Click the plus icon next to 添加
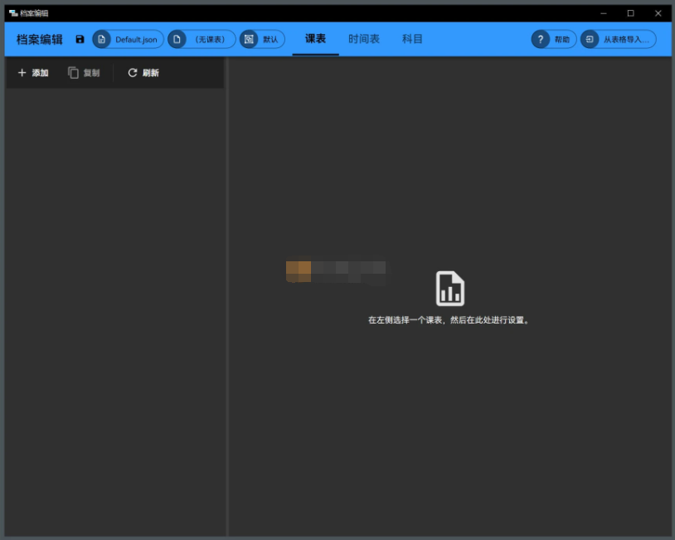Viewport: 675px width, 540px height. (x=22, y=73)
